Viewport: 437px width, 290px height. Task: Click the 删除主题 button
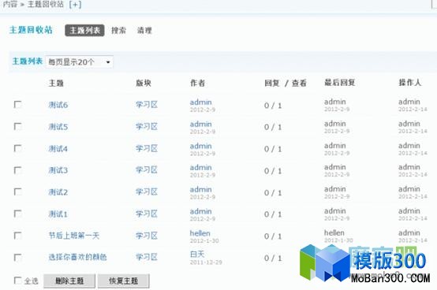[69, 281]
